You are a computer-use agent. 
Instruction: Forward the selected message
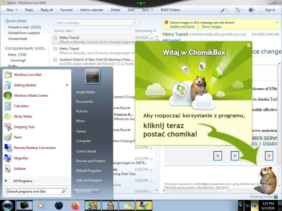tap(66, 10)
